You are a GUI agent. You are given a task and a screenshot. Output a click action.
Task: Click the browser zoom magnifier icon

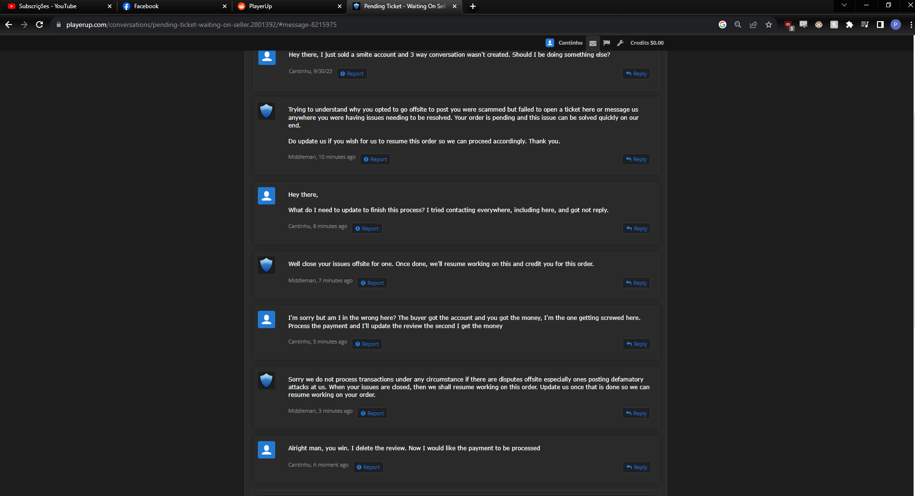(x=738, y=25)
